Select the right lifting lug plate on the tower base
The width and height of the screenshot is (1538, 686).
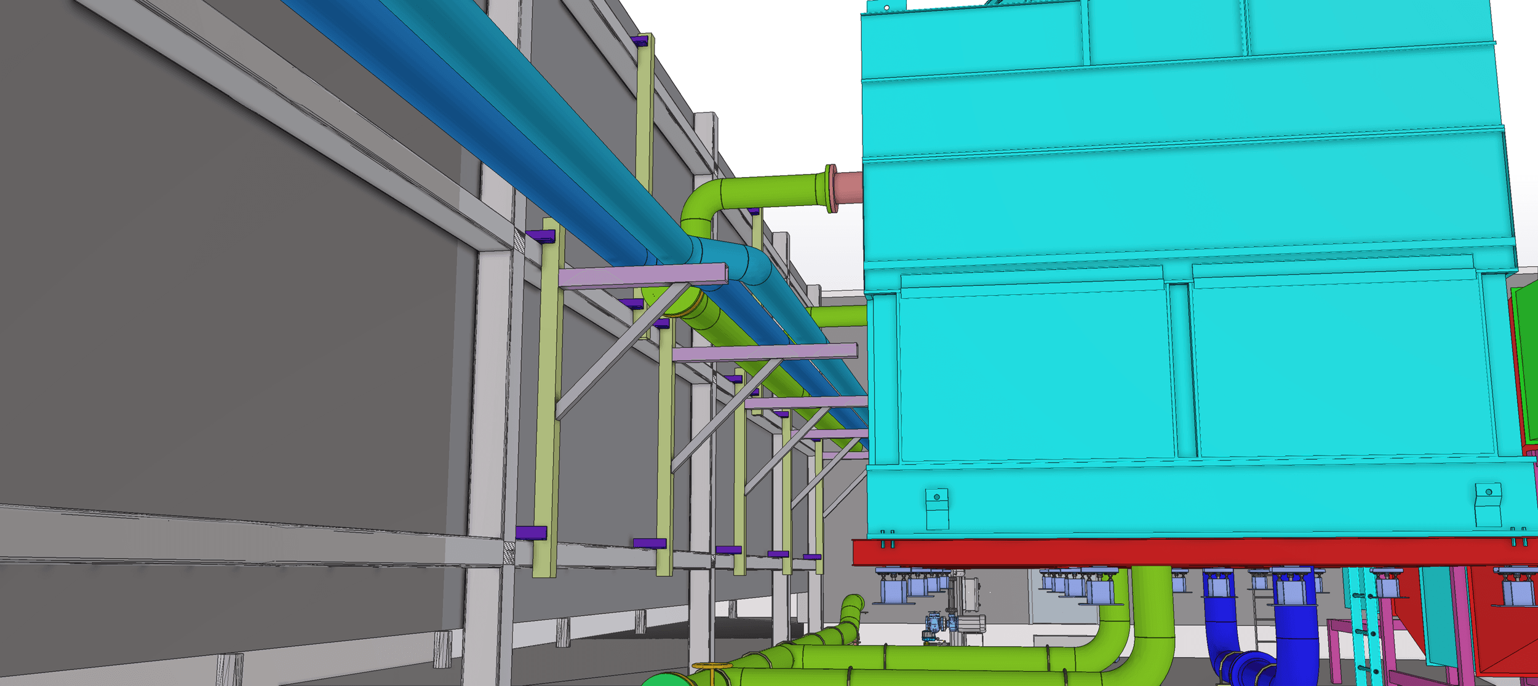pos(1488,503)
